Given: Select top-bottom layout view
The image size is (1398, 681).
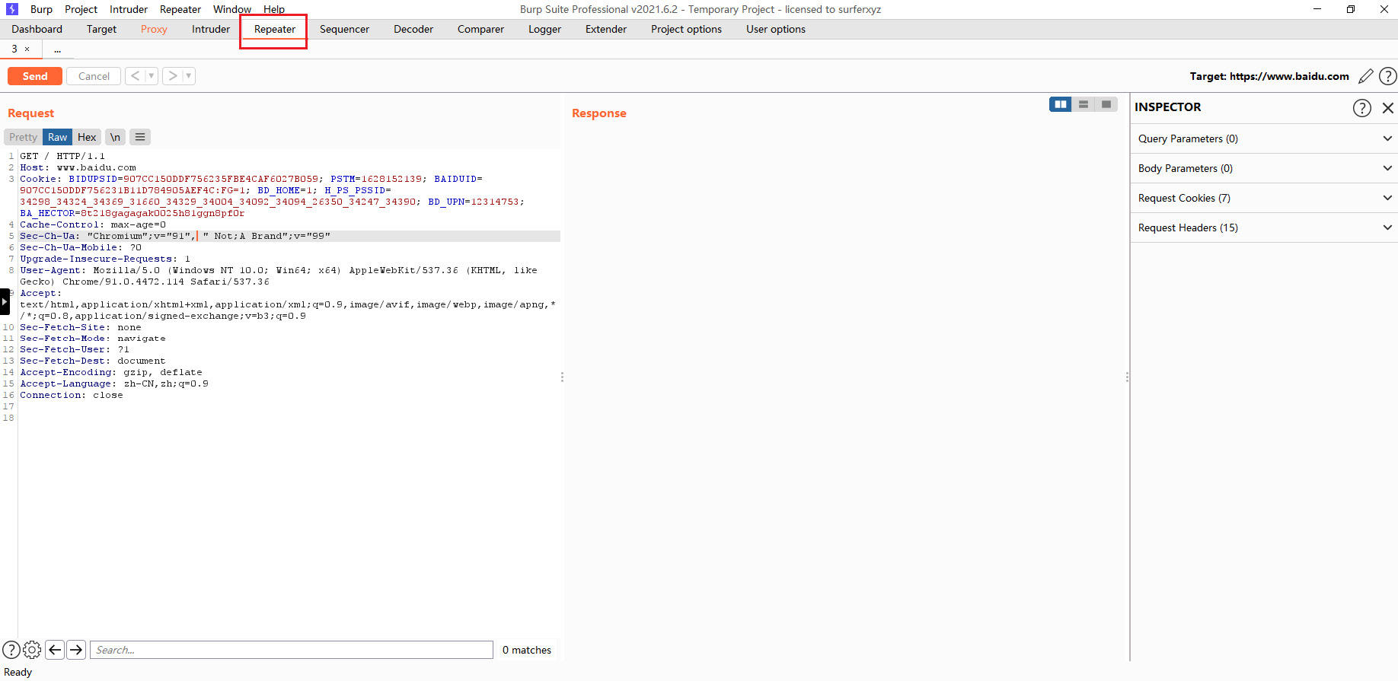Looking at the screenshot, I should 1084,104.
